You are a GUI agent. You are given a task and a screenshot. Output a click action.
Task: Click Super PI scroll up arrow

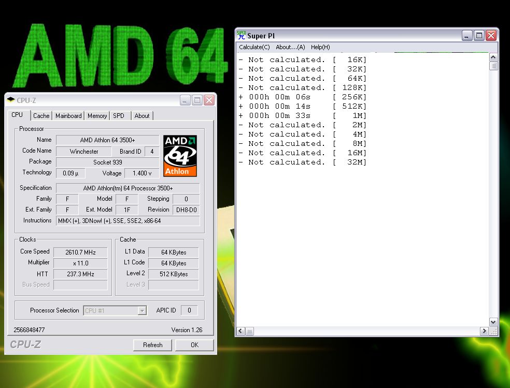point(493,57)
